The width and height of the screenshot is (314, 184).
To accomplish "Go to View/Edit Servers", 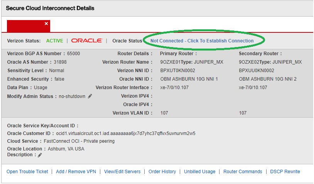I will tap(122, 172).
